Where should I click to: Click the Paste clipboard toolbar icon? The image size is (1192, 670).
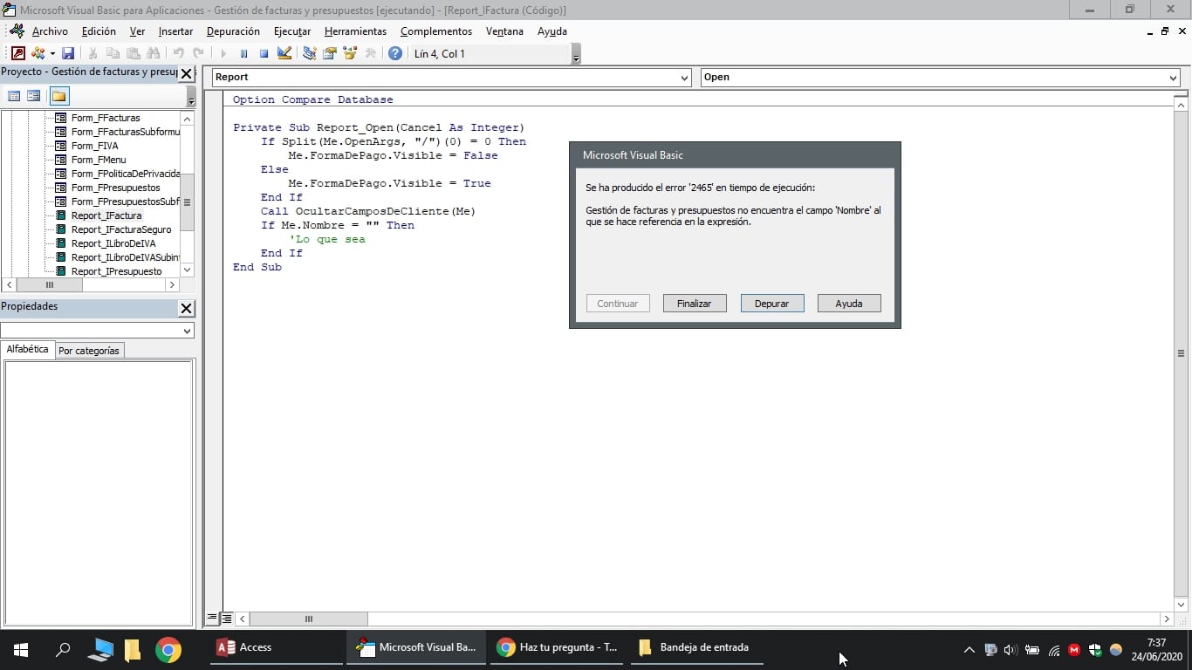[134, 53]
